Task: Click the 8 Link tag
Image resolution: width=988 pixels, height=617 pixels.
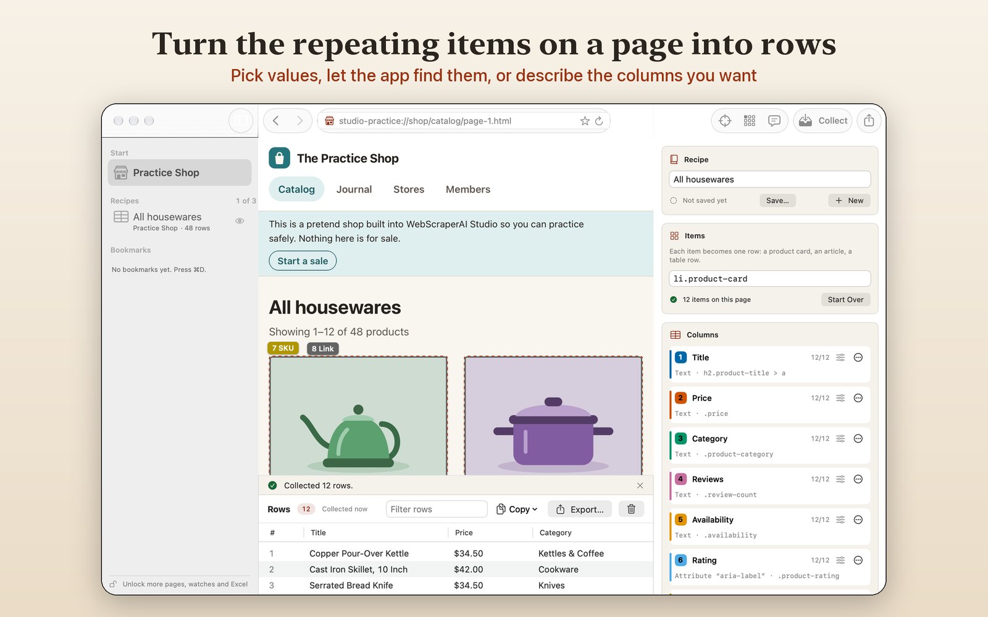Action: [x=322, y=349]
